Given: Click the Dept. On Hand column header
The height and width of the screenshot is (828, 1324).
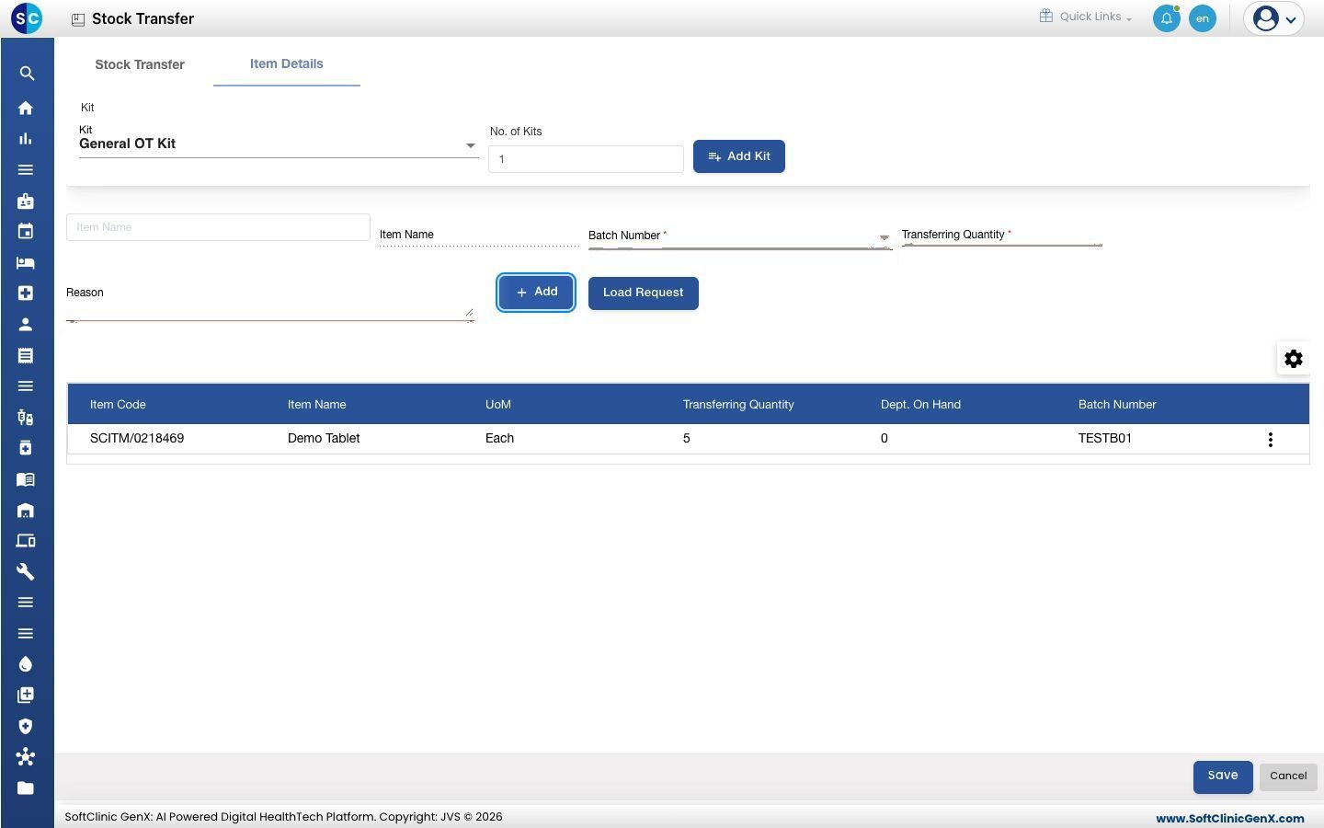Looking at the screenshot, I should (x=920, y=405).
